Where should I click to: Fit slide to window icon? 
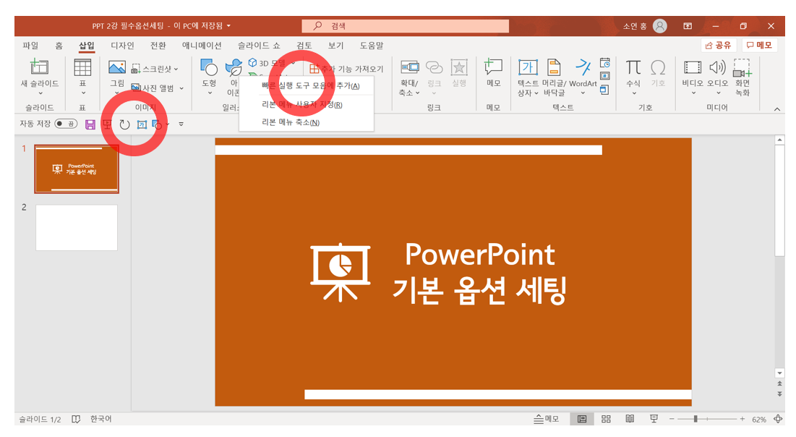click(778, 419)
